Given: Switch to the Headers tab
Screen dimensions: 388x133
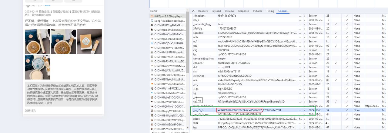Looking at the screenshot, I should point(203,11).
